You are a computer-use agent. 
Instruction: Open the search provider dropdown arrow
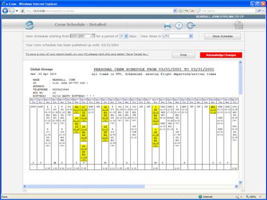pyautogui.click(x=263, y=11)
